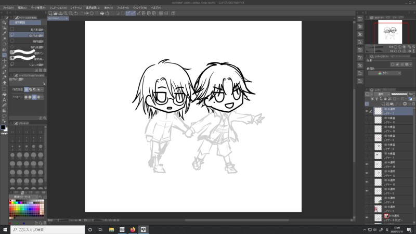Toggle first Snap to ruler button in command bar

pyautogui.click(x=128, y=13)
